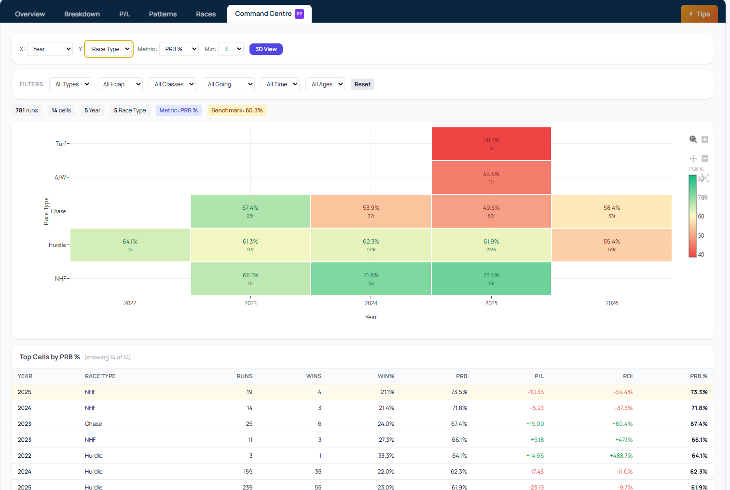
Task: Click the PP badge beside Command Centre
Action: pyautogui.click(x=299, y=14)
